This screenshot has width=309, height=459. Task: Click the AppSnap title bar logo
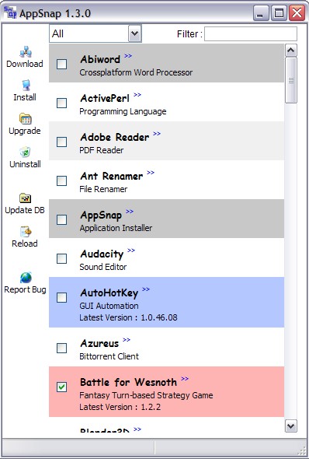click(x=10, y=12)
